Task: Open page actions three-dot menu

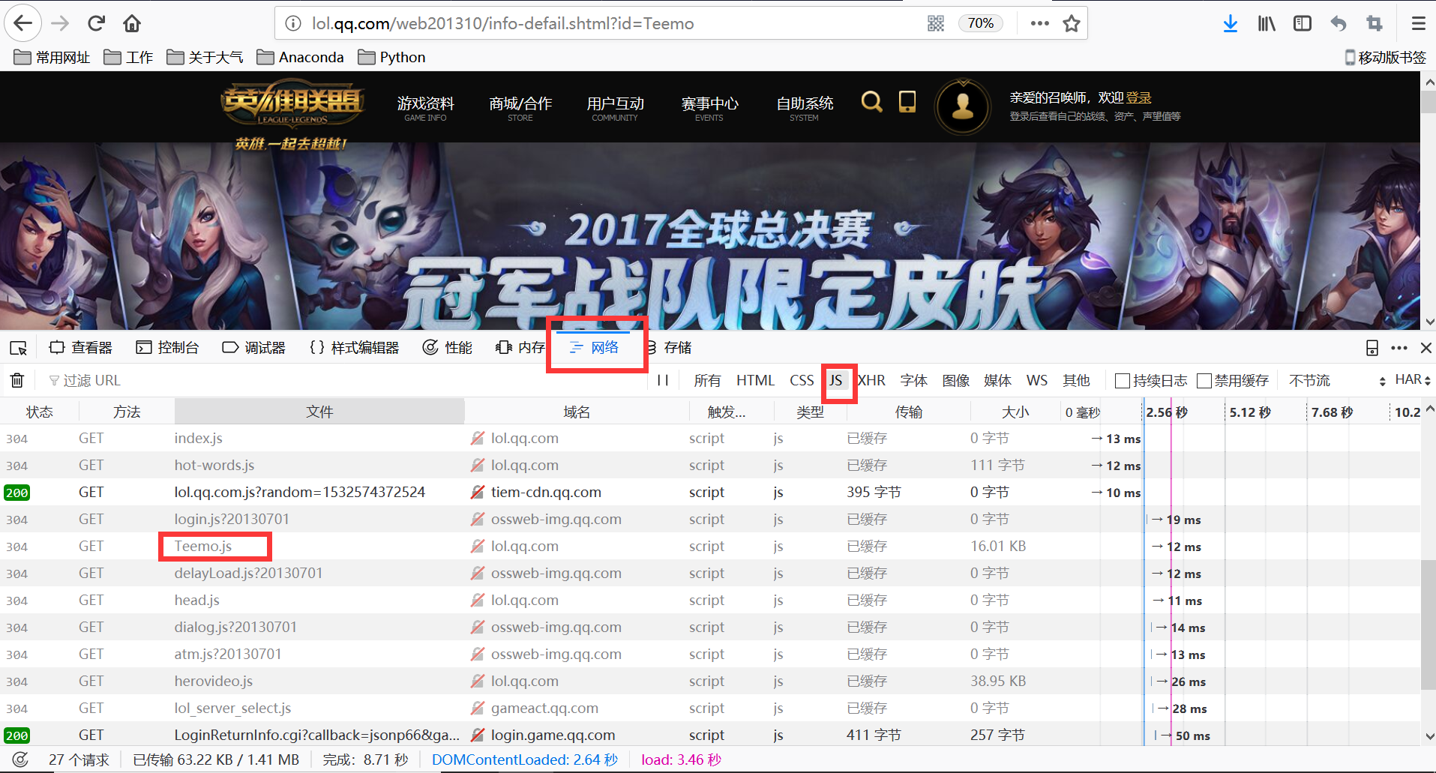Action: tap(1040, 23)
